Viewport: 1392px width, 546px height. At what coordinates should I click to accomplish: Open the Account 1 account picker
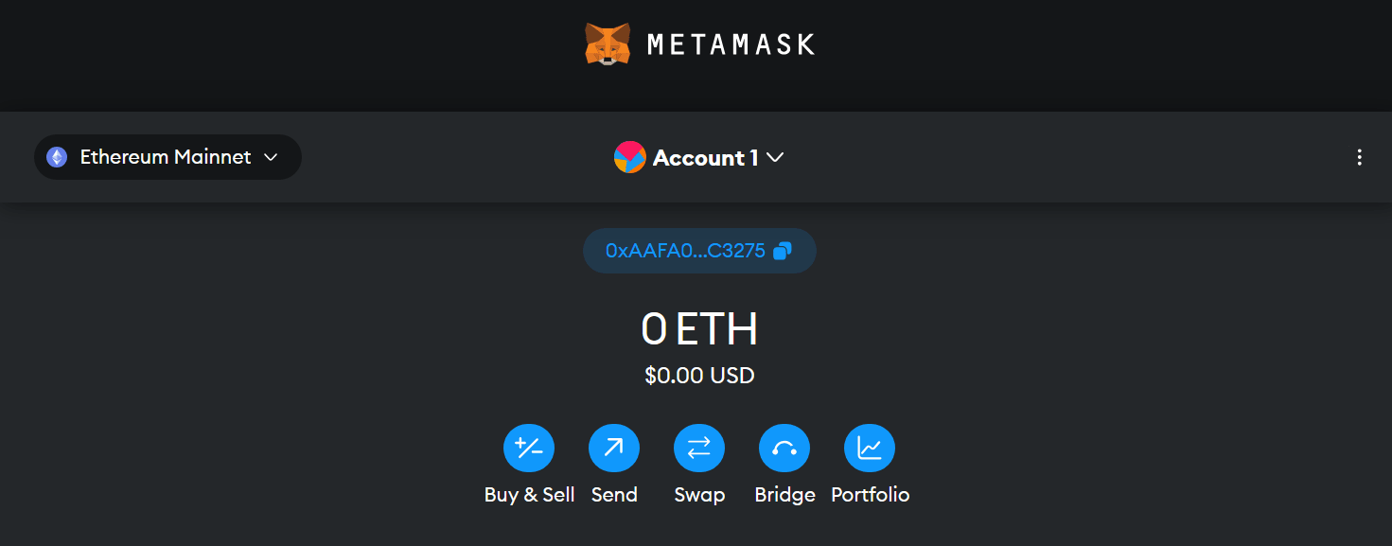coord(705,158)
